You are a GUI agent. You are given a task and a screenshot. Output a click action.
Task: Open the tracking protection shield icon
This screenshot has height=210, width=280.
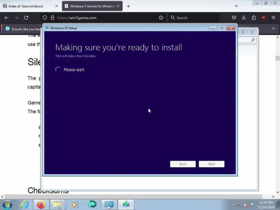pos(45,18)
